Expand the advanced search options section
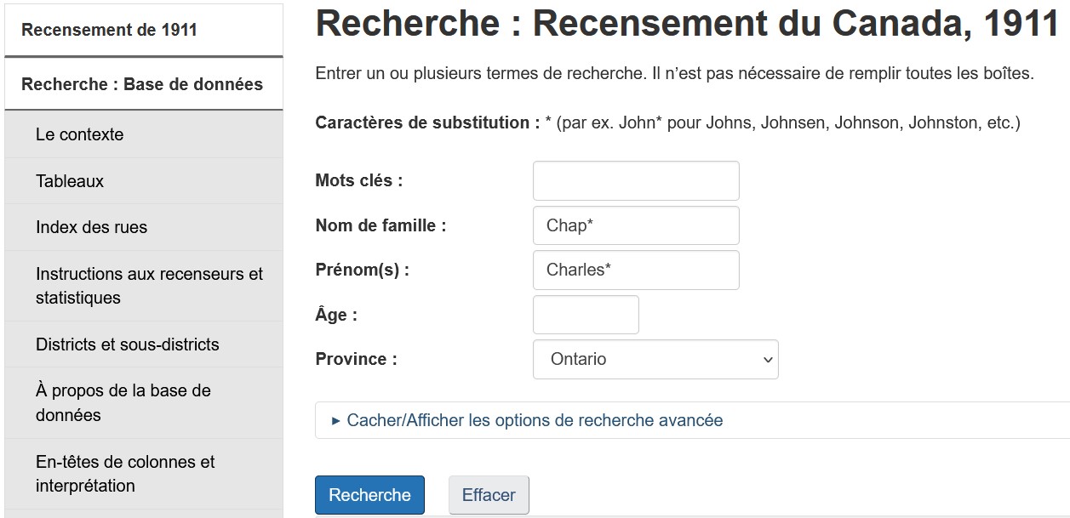Image resolution: width=1070 pixels, height=518 pixels. (x=535, y=420)
